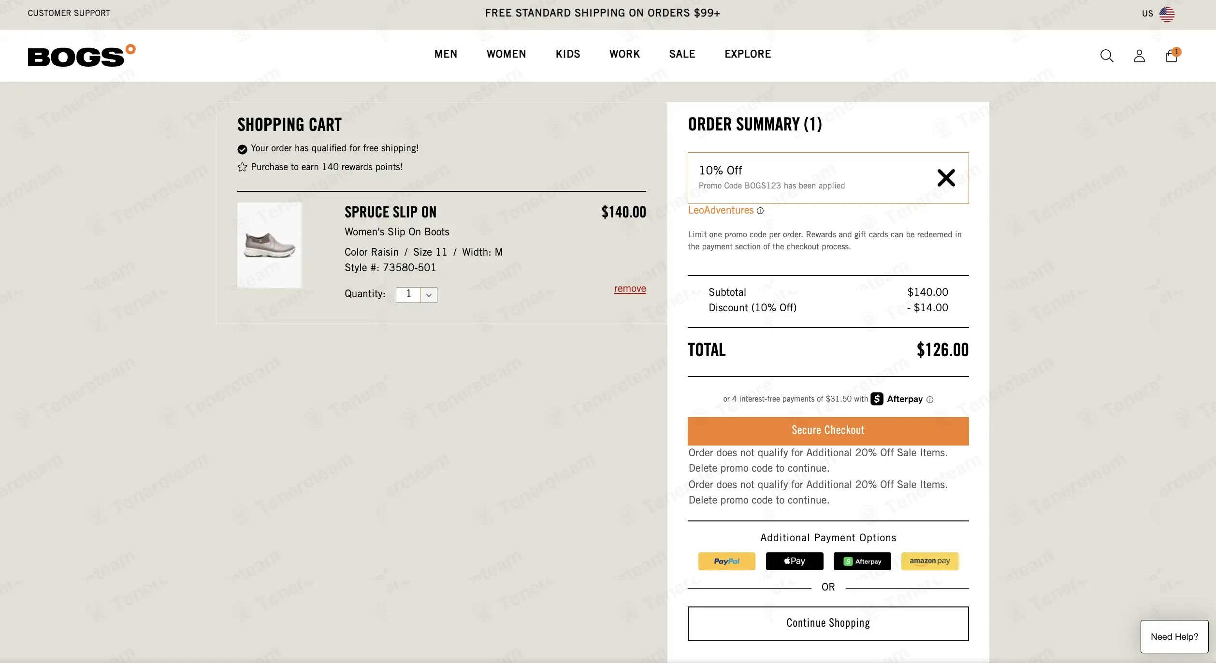Open the EXPLORE menu
Screen dimensions: 1216x663
click(x=748, y=54)
